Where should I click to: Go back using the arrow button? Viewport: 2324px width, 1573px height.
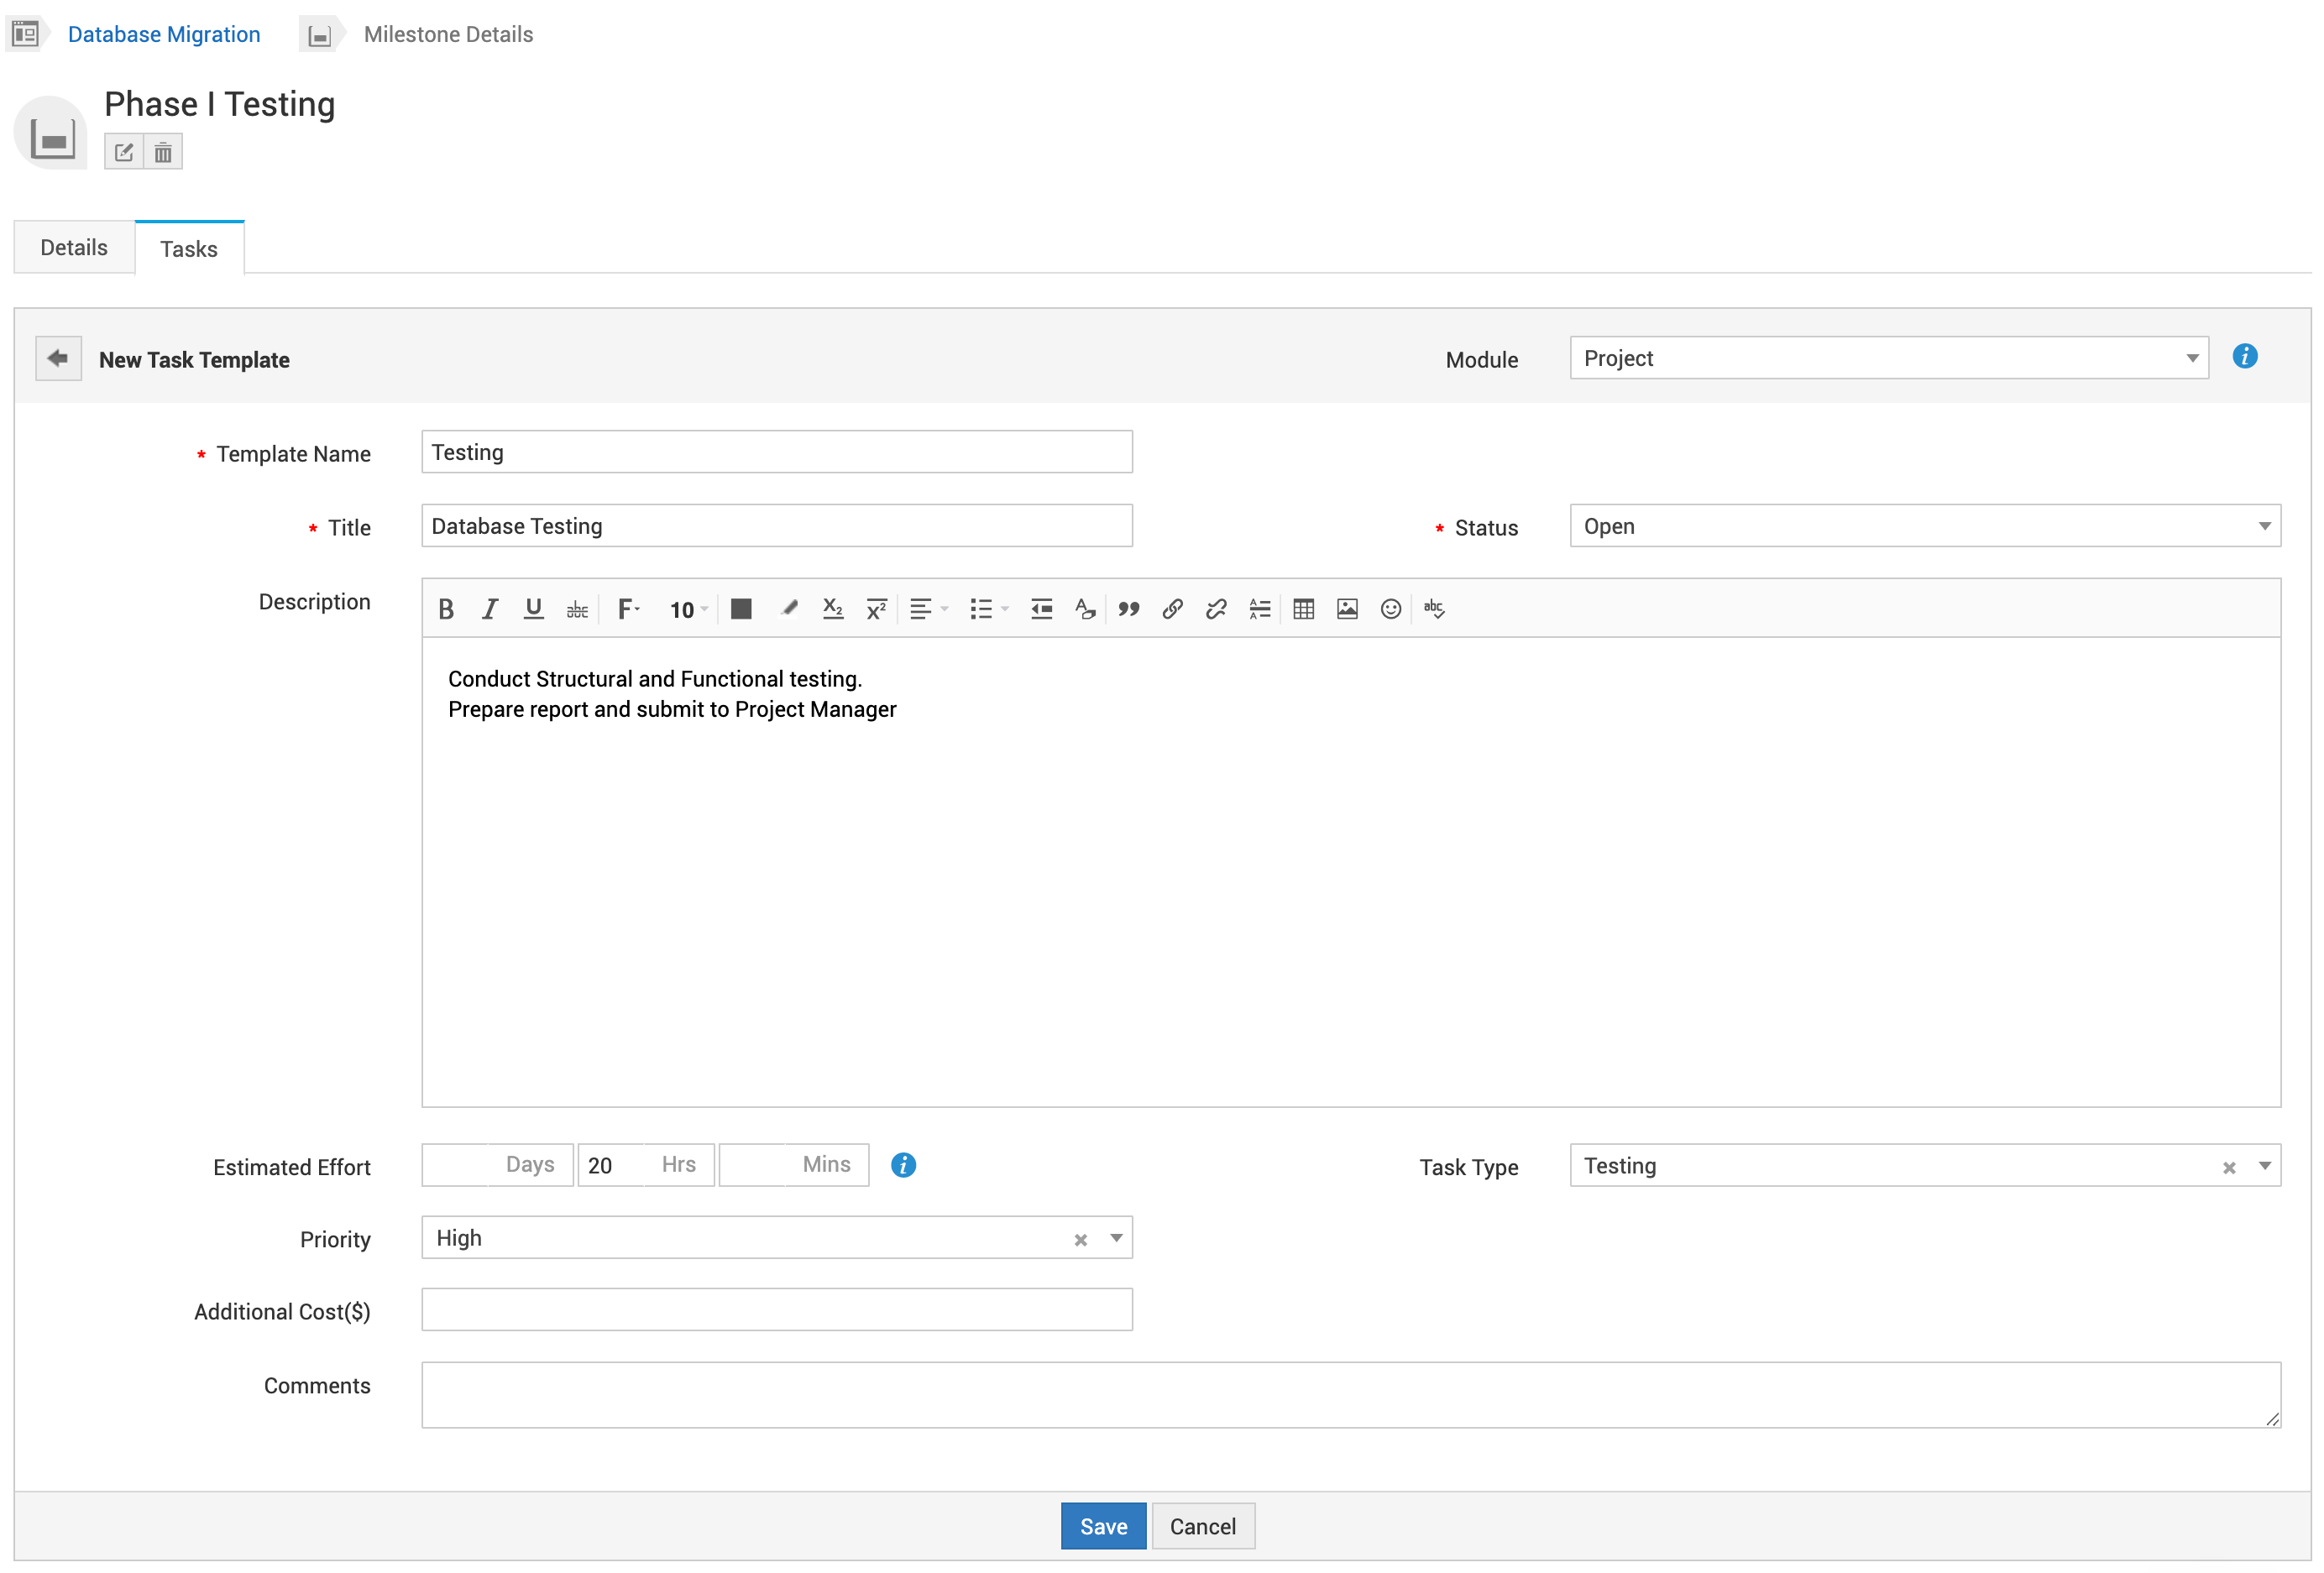point(58,358)
